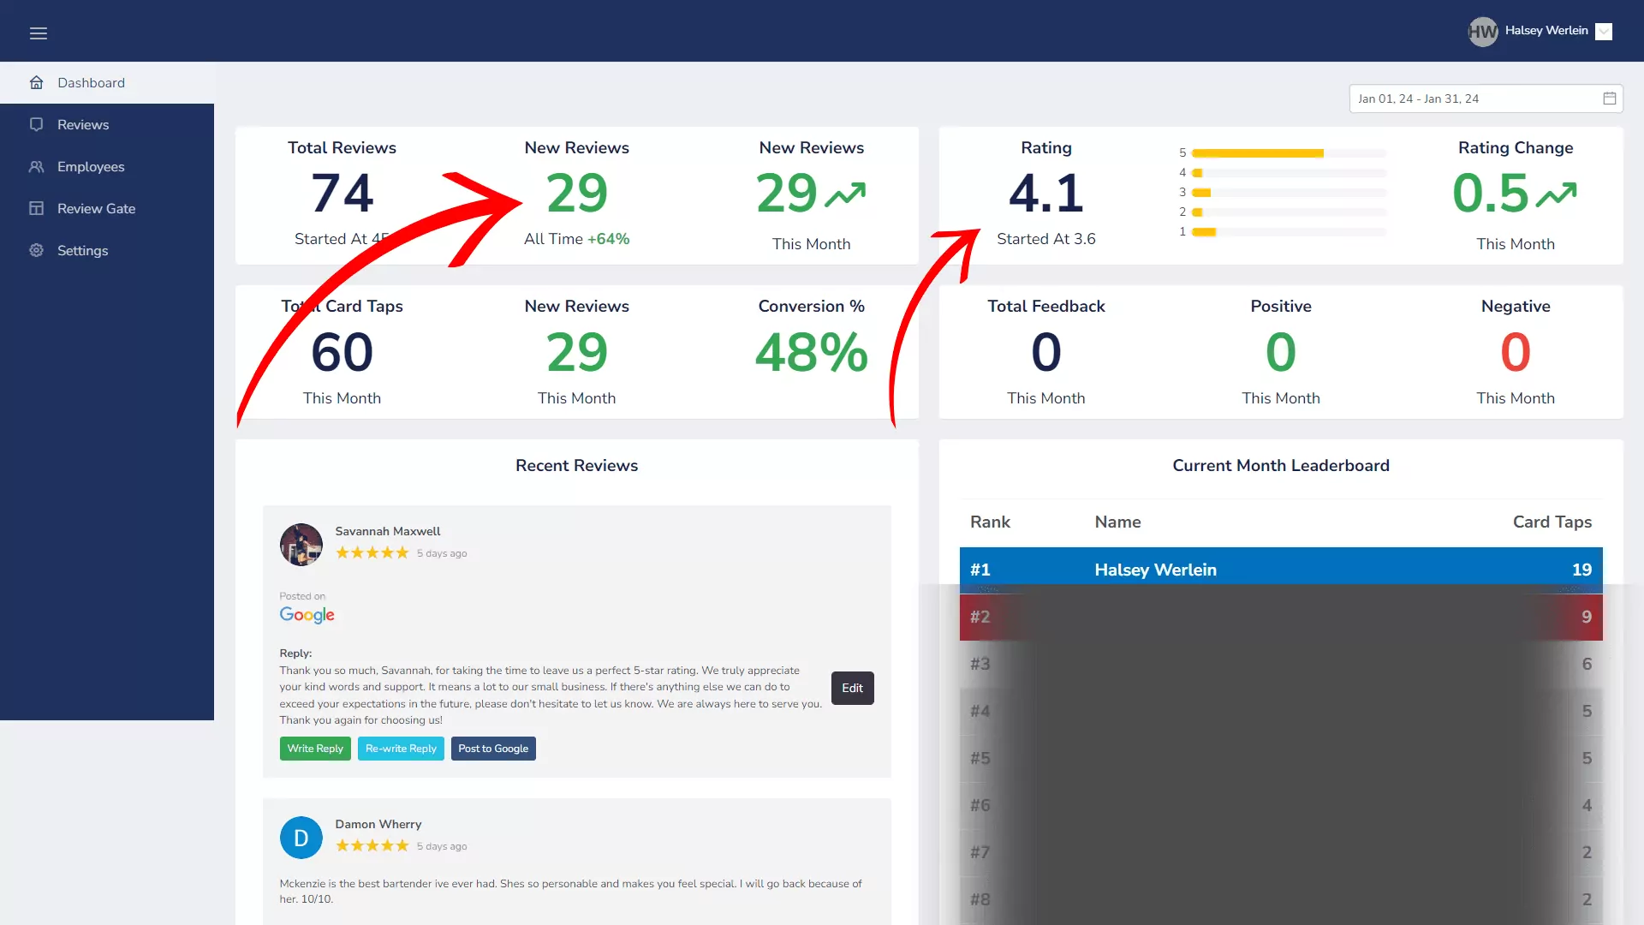Click the HW user avatar
The image size is (1644, 925).
(x=1482, y=32)
